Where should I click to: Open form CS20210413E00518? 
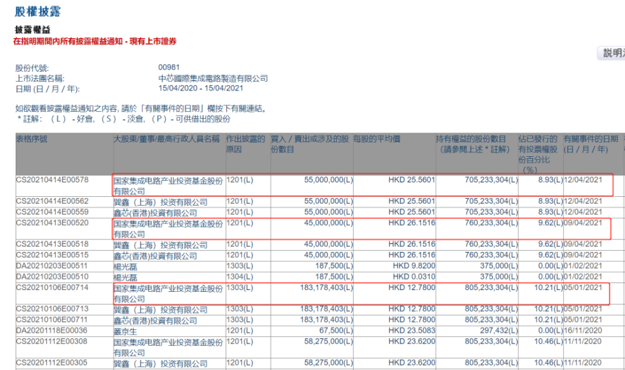(52, 245)
